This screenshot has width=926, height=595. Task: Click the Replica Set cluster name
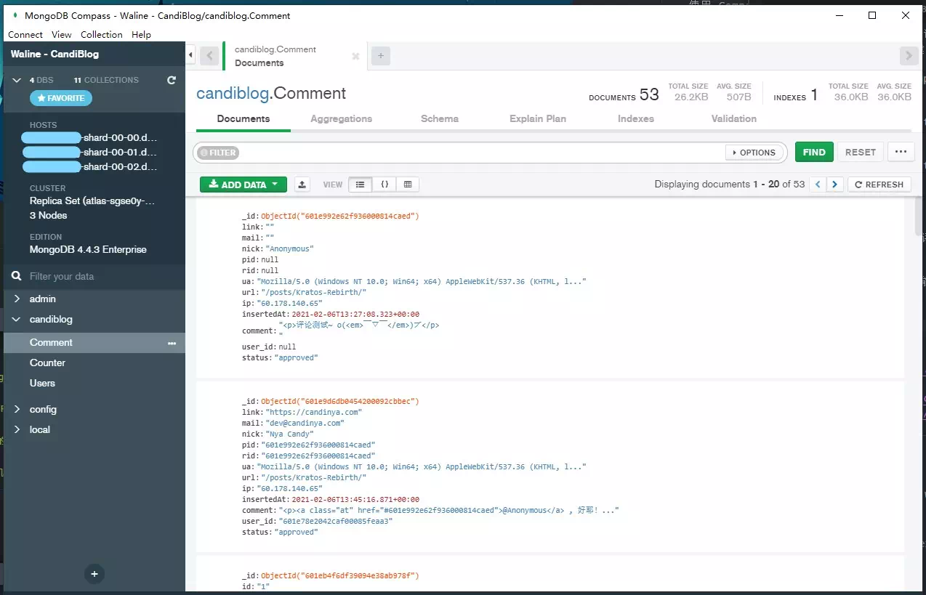(92, 201)
